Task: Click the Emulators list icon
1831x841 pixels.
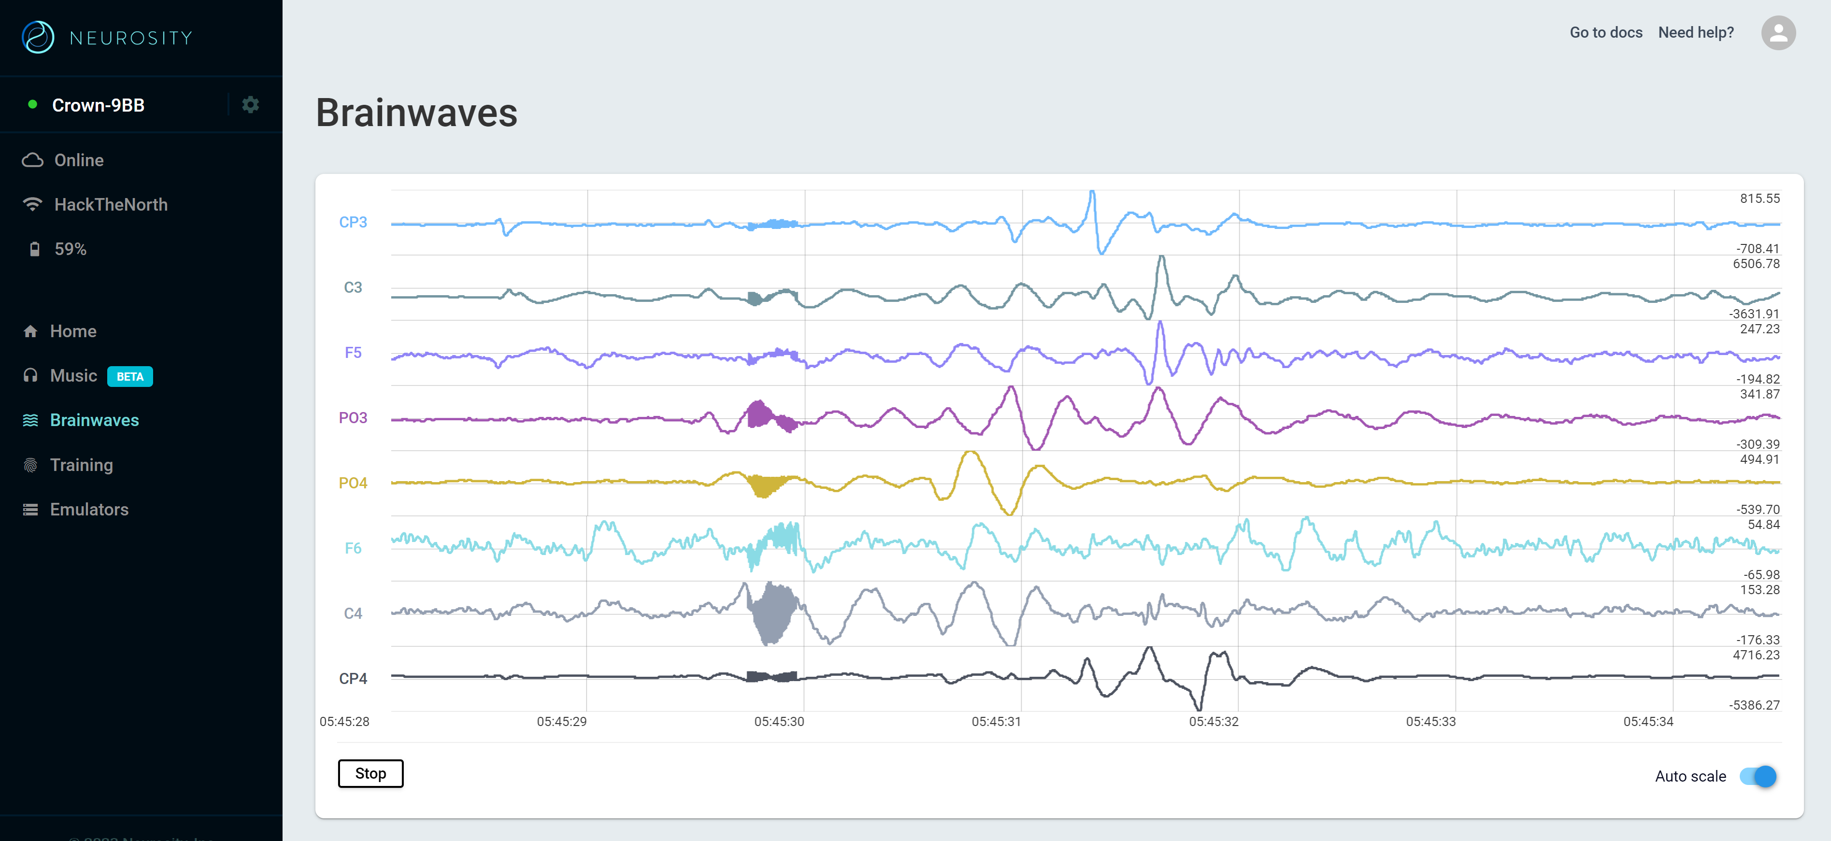Action: point(30,510)
